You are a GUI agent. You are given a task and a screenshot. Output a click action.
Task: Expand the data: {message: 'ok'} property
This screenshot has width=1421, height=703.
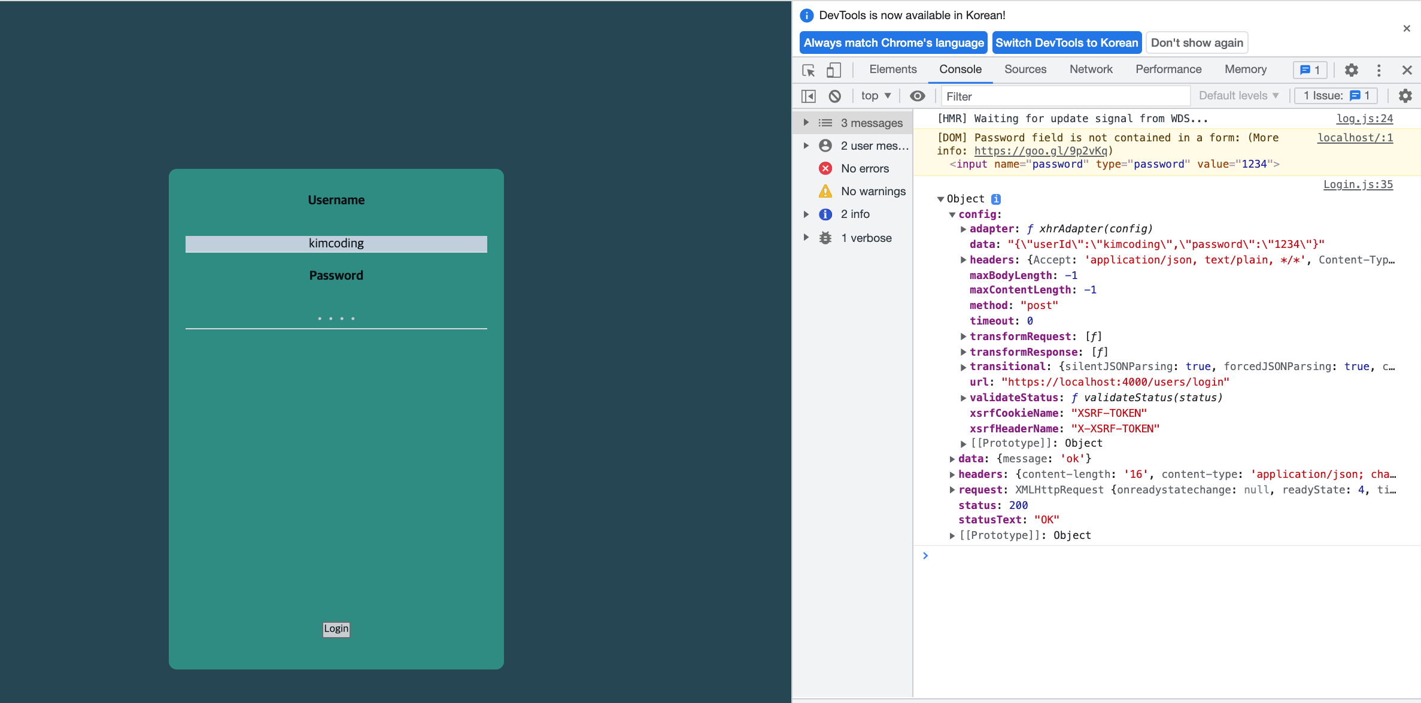click(x=952, y=459)
